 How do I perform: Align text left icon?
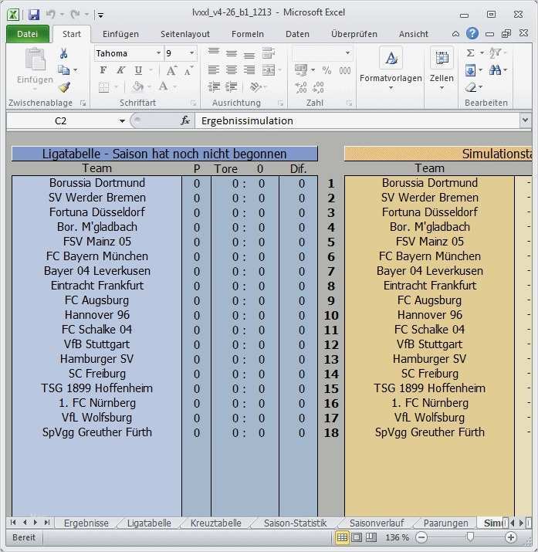click(214, 70)
